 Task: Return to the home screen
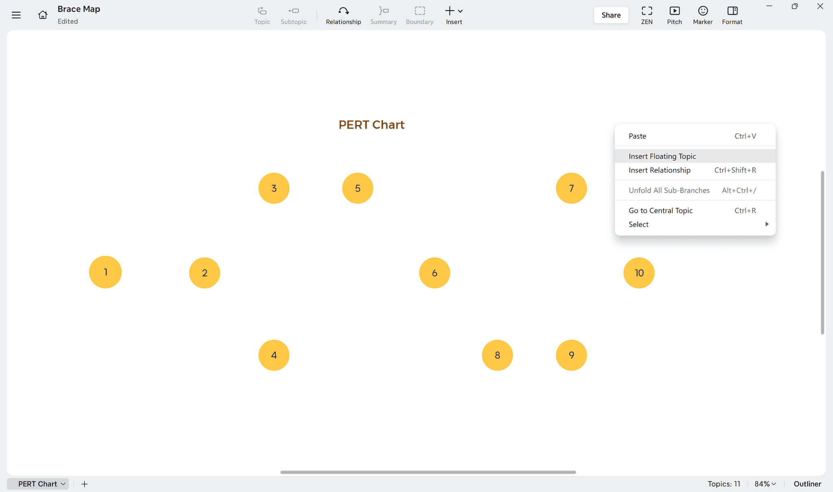pyautogui.click(x=43, y=15)
